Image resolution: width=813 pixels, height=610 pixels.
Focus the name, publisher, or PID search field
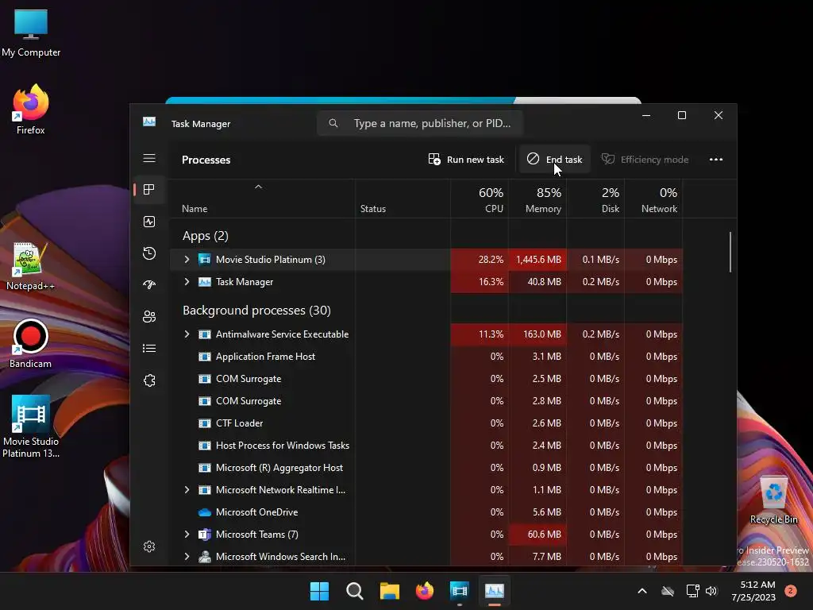(421, 123)
